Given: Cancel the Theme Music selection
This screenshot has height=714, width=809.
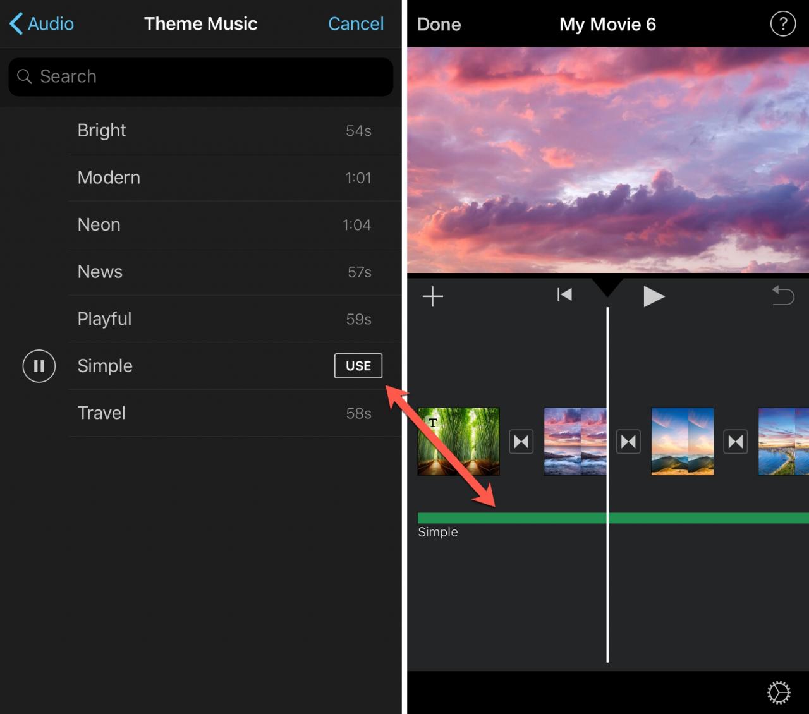Looking at the screenshot, I should pyautogui.click(x=356, y=24).
